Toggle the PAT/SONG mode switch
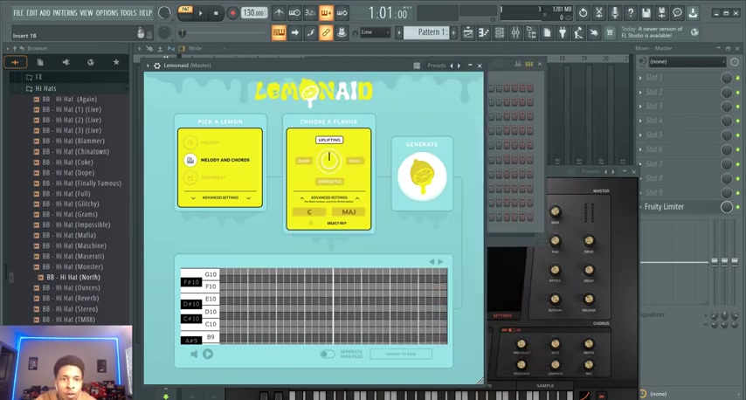746x400 pixels. click(x=185, y=13)
